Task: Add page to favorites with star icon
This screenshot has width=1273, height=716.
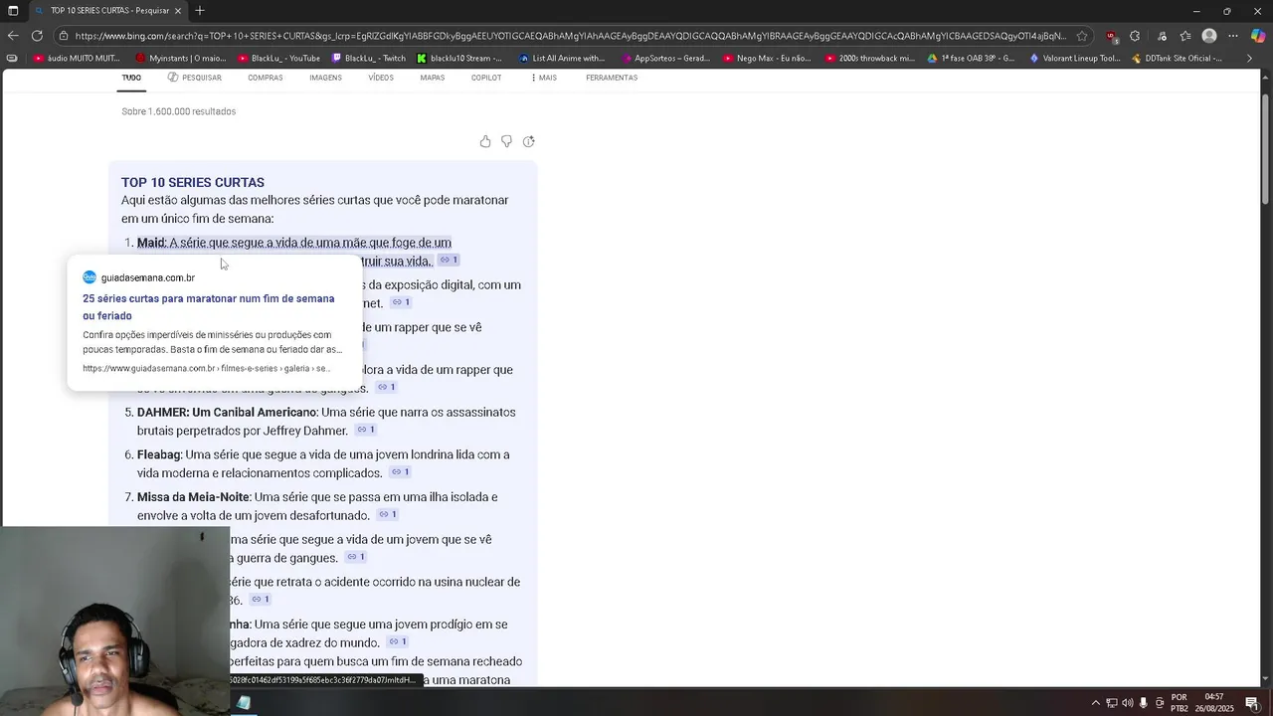Action: pos(1082,36)
